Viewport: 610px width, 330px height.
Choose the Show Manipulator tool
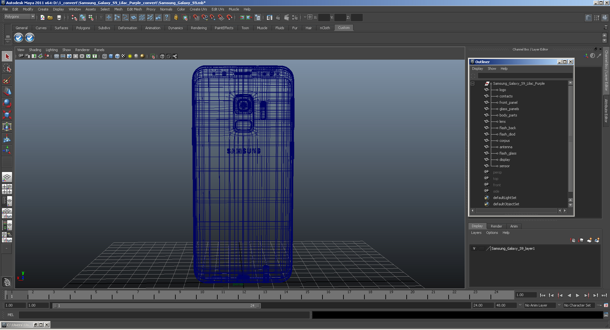(x=7, y=150)
